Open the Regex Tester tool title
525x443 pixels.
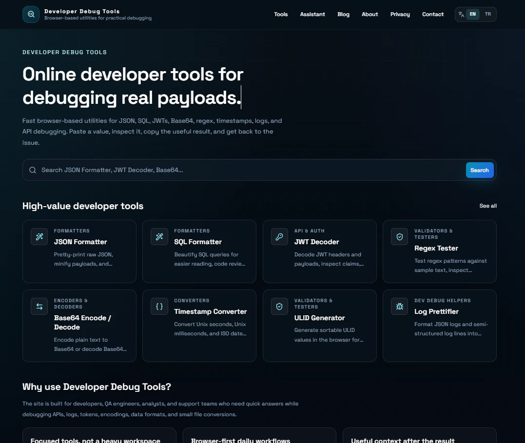tap(436, 248)
